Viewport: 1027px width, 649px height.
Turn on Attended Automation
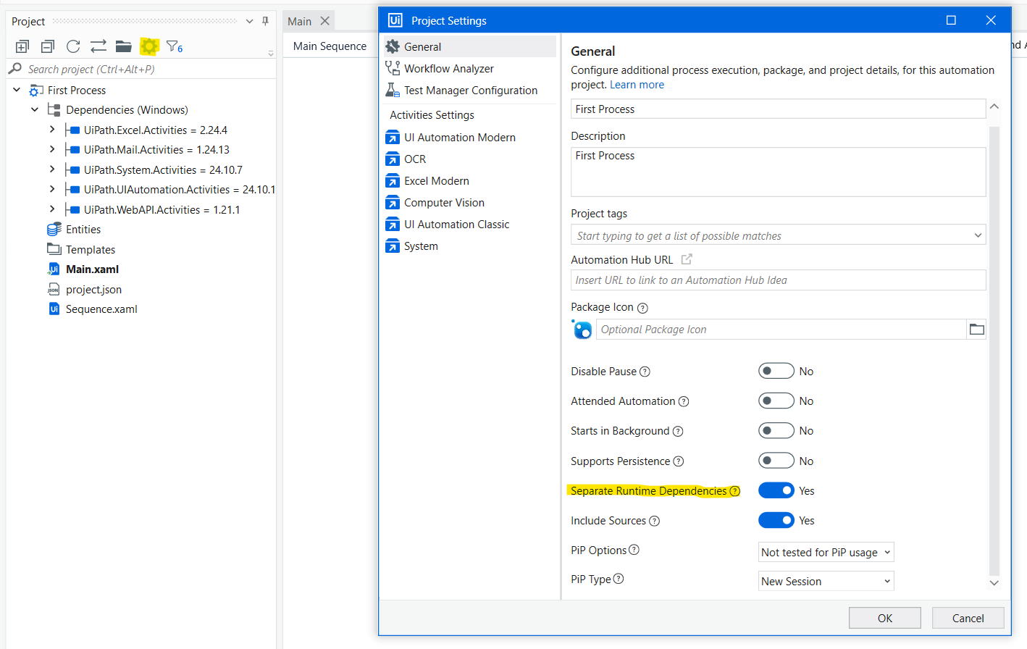[x=776, y=401]
